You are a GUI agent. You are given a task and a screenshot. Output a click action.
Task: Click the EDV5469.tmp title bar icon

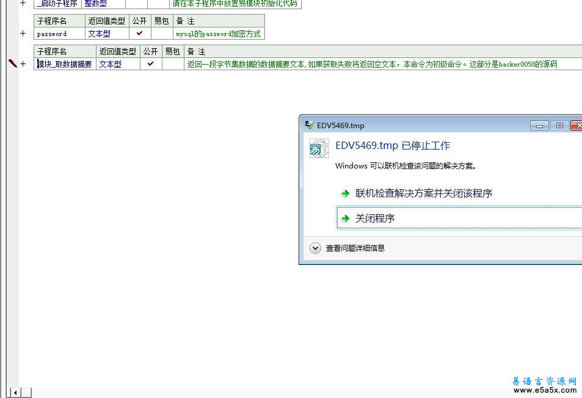click(x=309, y=125)
